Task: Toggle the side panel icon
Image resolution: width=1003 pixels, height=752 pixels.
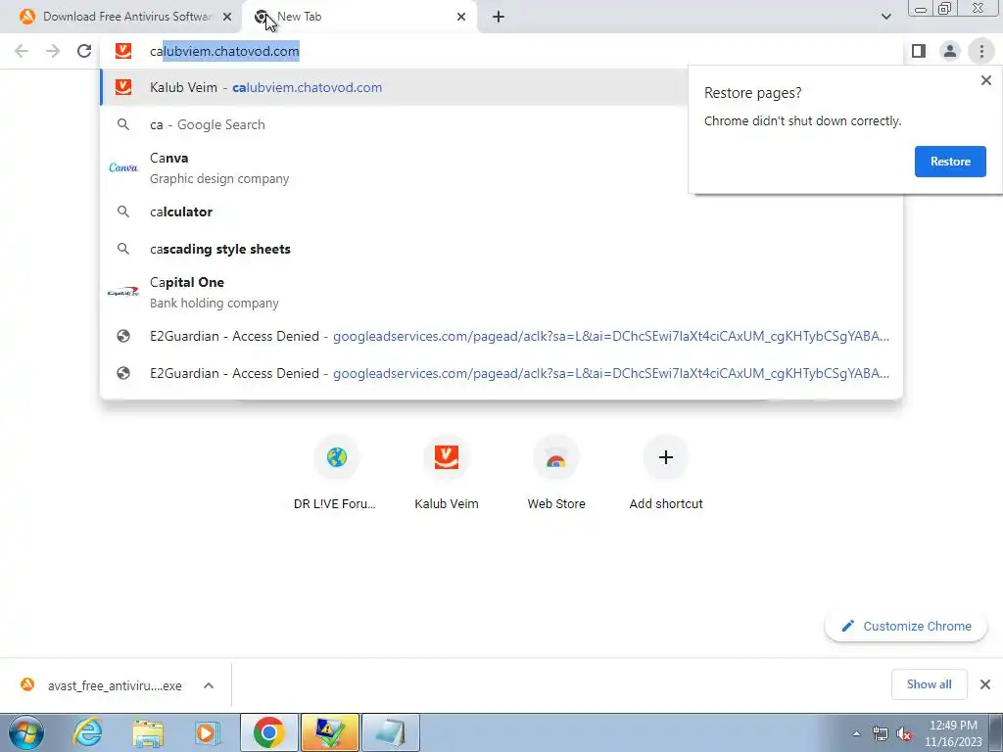Action: pos(919,51)
